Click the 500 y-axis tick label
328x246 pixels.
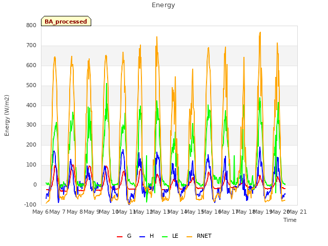[x=31, y=86]
